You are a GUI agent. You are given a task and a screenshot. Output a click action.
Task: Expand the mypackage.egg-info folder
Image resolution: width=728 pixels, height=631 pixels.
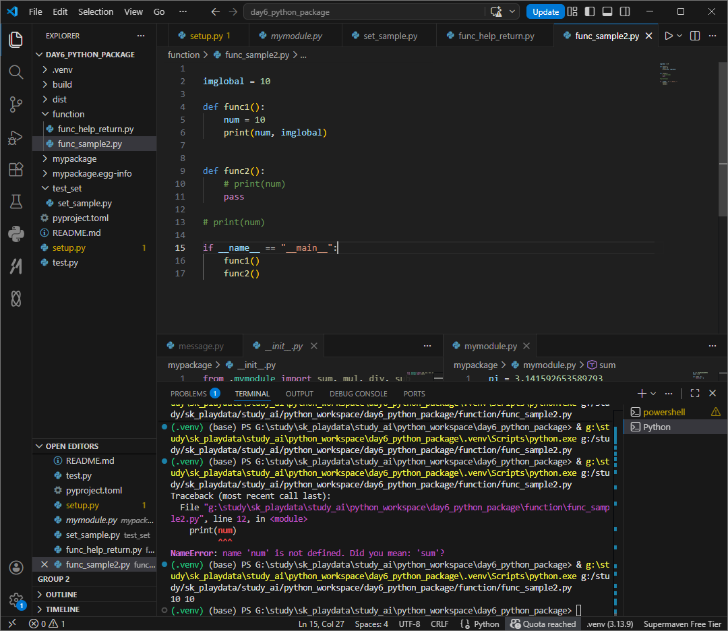tap(94, 174)
